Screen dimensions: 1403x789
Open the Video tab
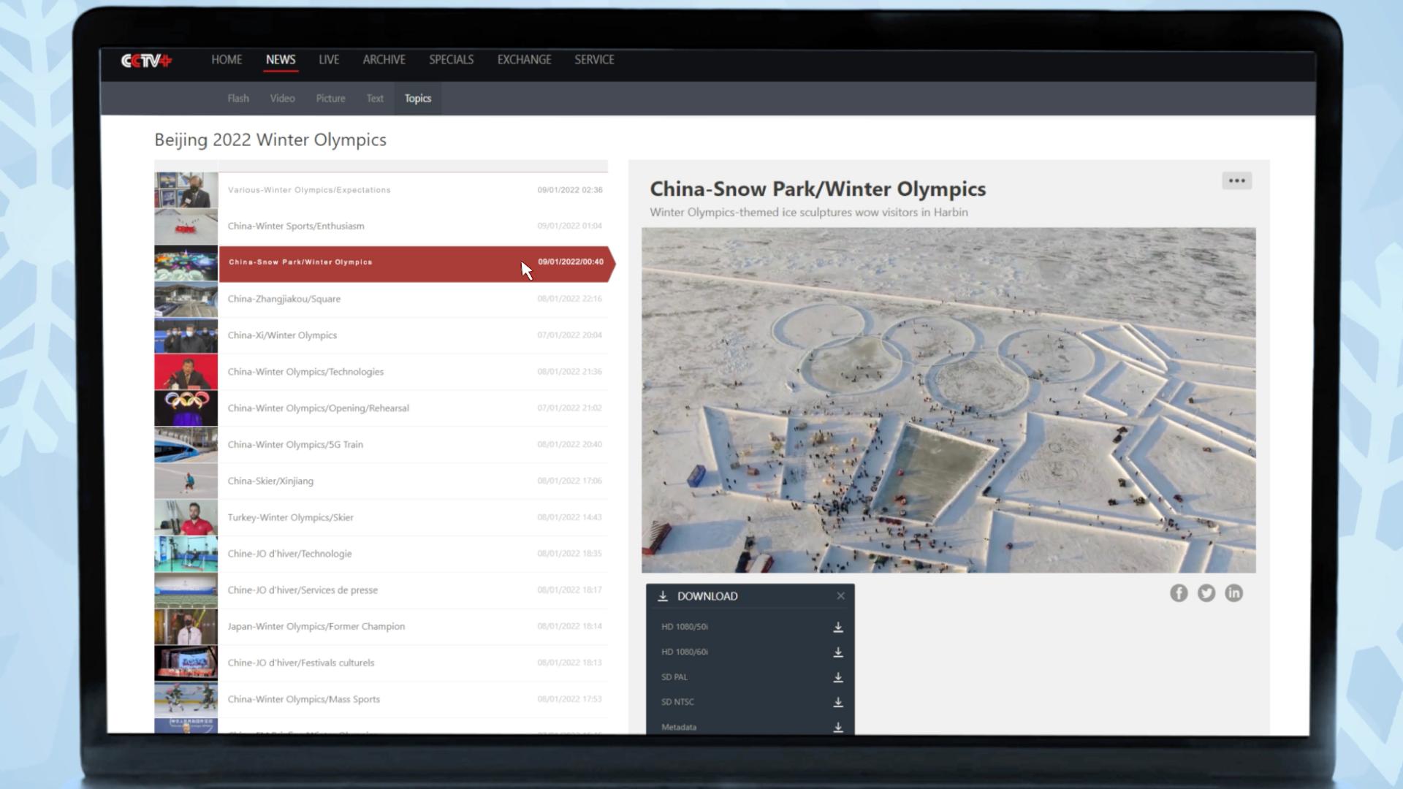pyautogui.click(x=282, y=98)
